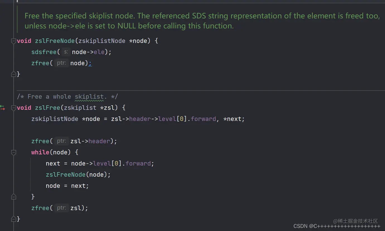The image size is (385, 231).
Task: Click 'ptr:' hint in the final zfree(zsl) call
Action: (61, 208)
